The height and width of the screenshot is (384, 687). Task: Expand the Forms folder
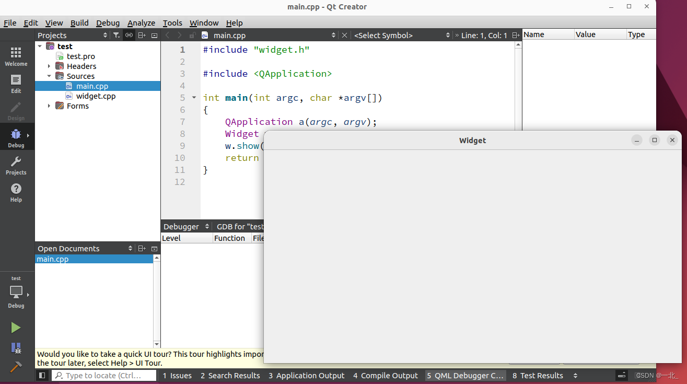(x=49, y=106)
